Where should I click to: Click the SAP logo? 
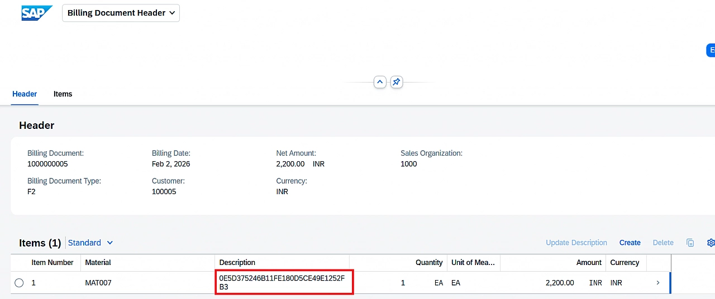point(37,13)
